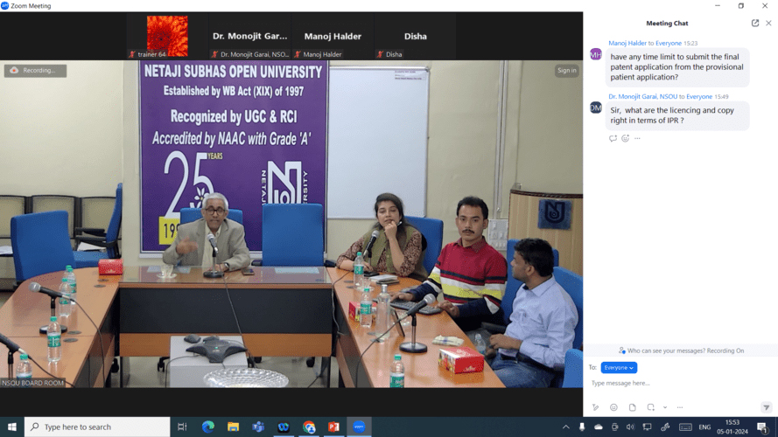Open Task View on the taskbar

(182, 427)
